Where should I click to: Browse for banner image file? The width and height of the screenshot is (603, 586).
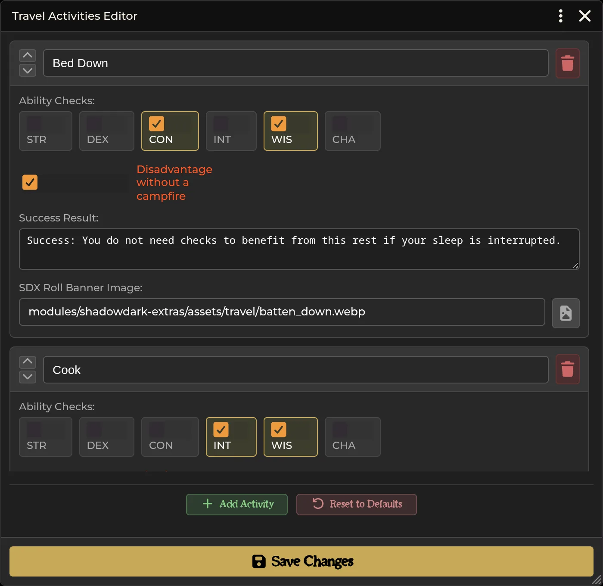566,313
